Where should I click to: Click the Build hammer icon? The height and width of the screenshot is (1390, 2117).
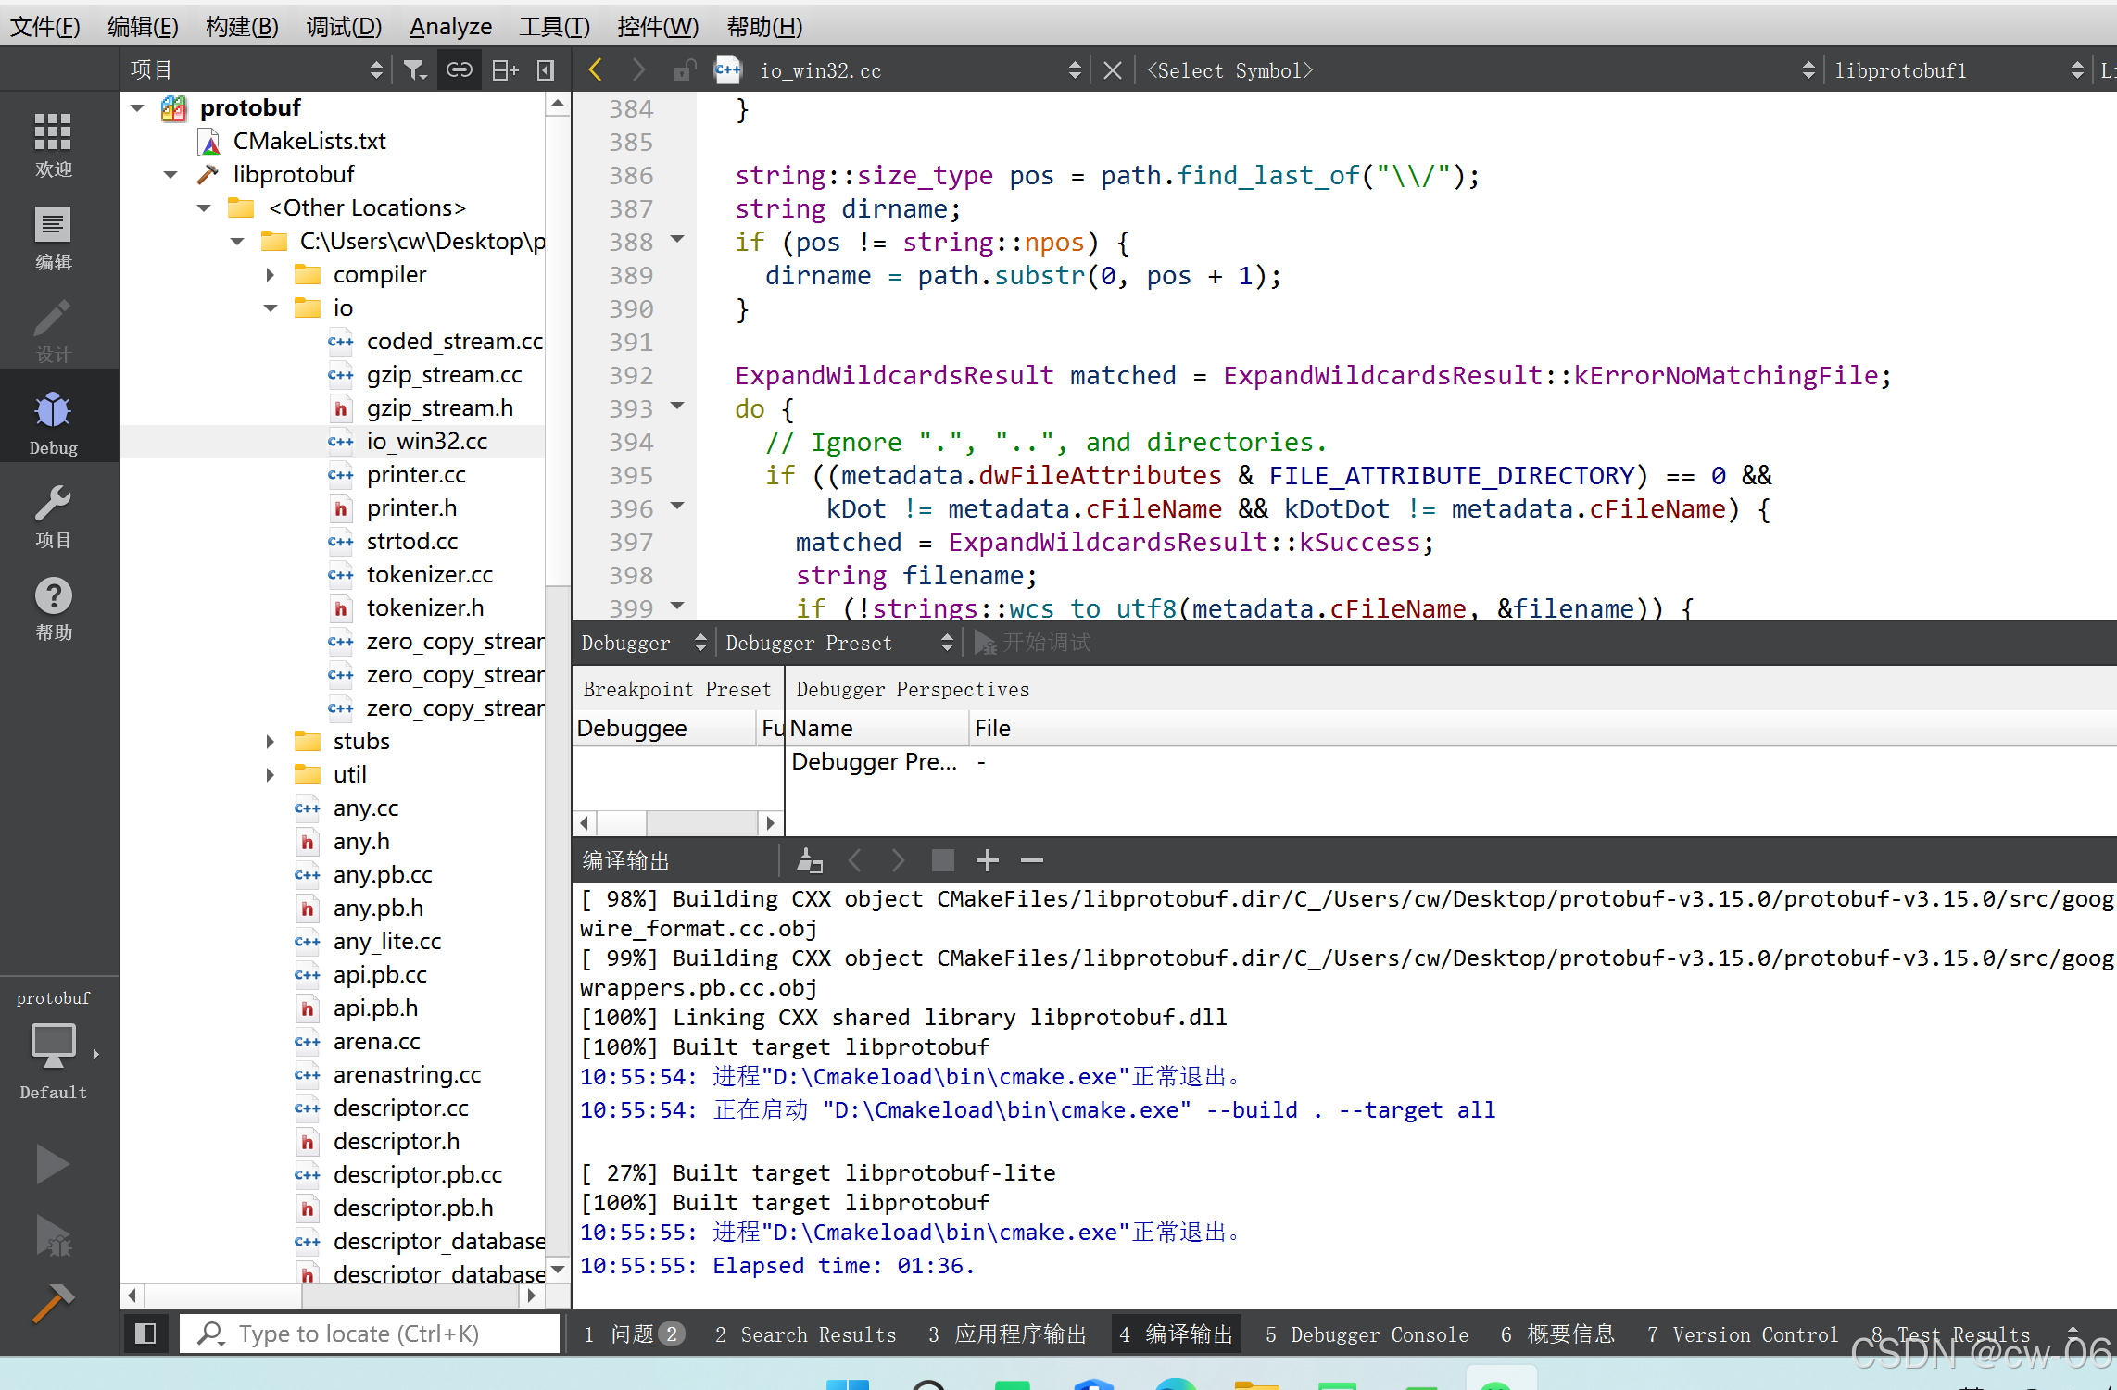point(52,1303)
